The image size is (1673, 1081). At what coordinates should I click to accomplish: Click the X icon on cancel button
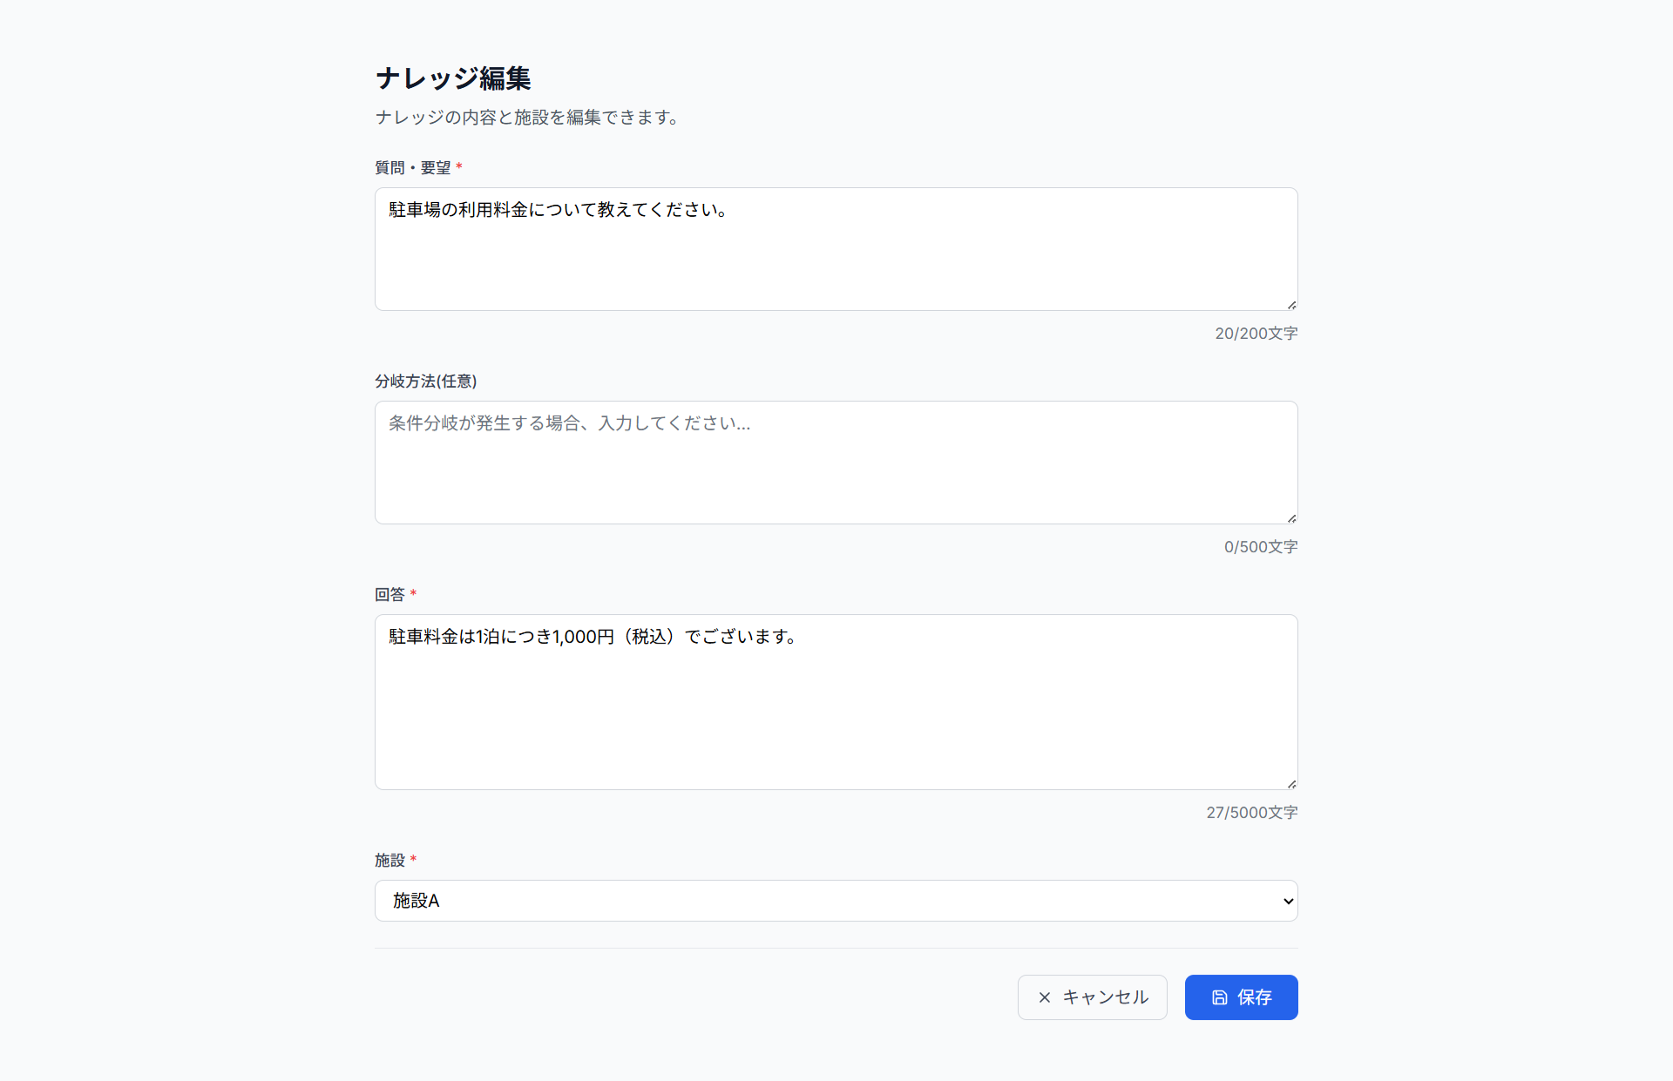(1045, 997)
